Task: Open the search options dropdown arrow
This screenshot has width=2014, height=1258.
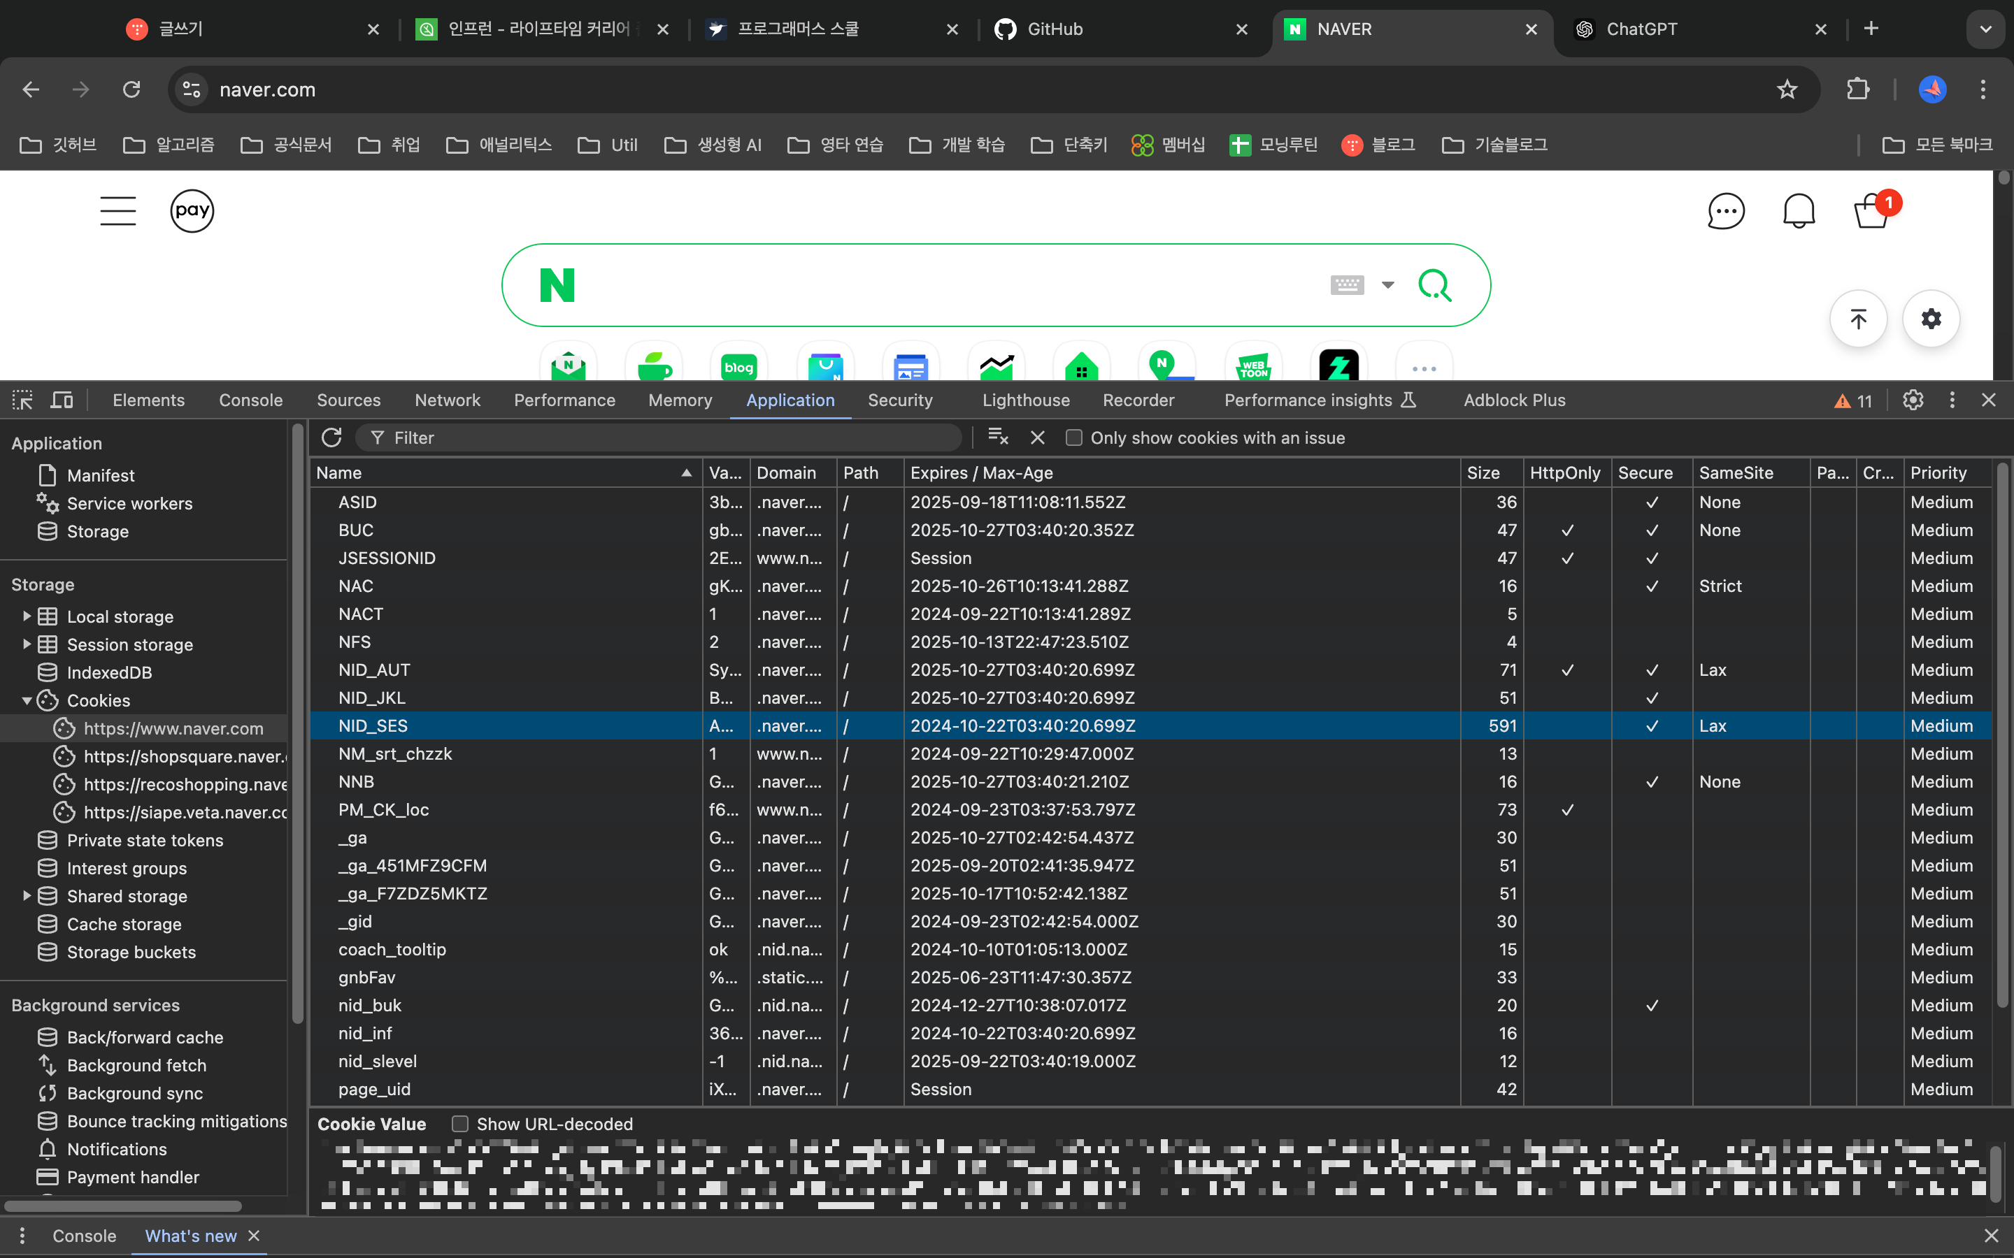Action: pos(1387,285)
